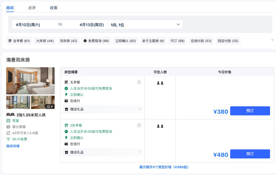Open the main room photo
Screen dimensions: 276x175
pyautogui.click(x=30, y=81)
